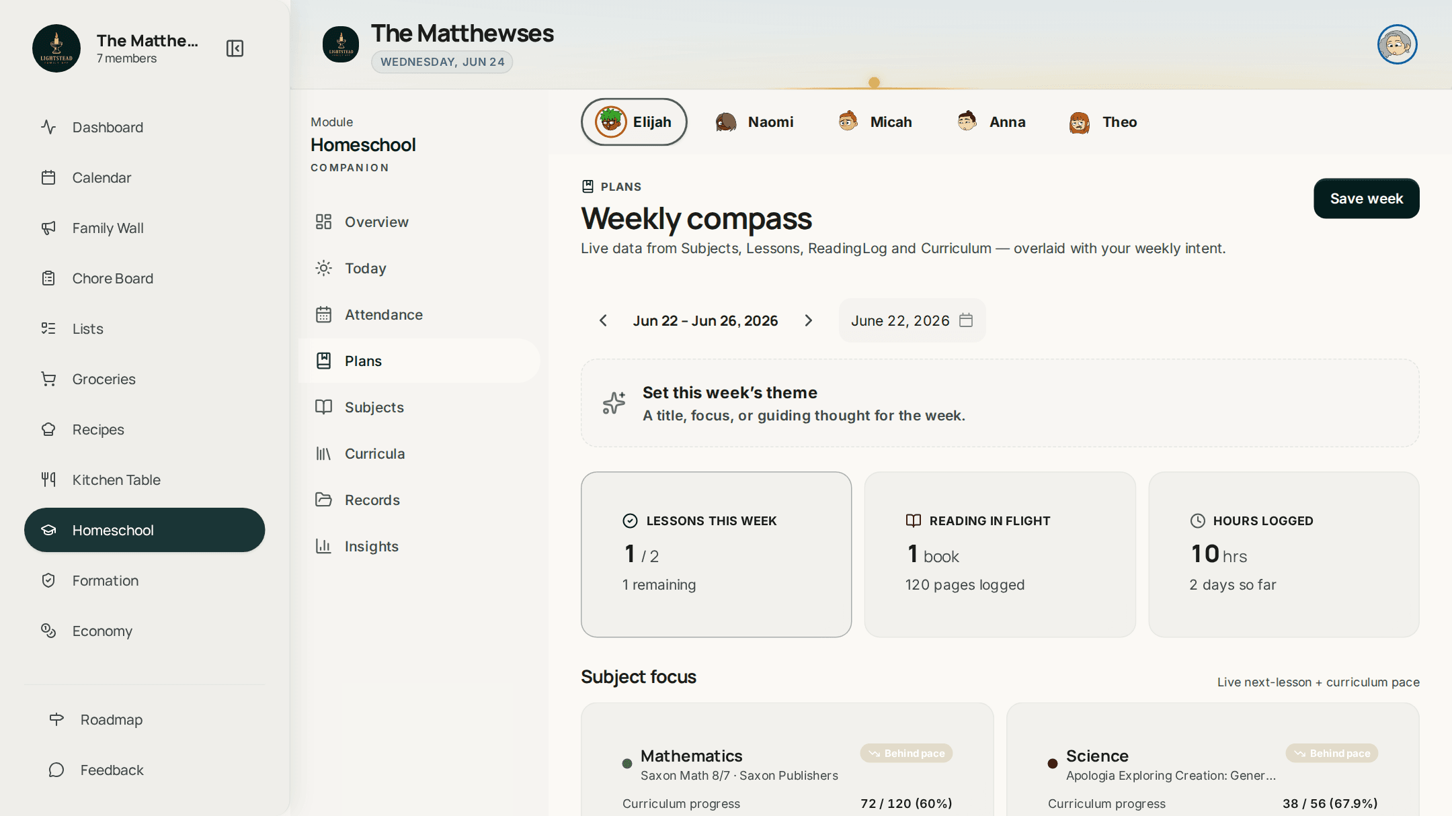Click the Insights chart icon

pyautogui.click(x=323, y=546)
